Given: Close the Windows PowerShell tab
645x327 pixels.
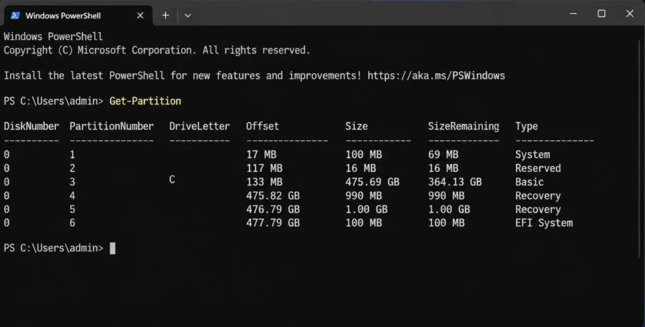Looking at the screenshot, I should pyautogui.click(x=140, y=16).
